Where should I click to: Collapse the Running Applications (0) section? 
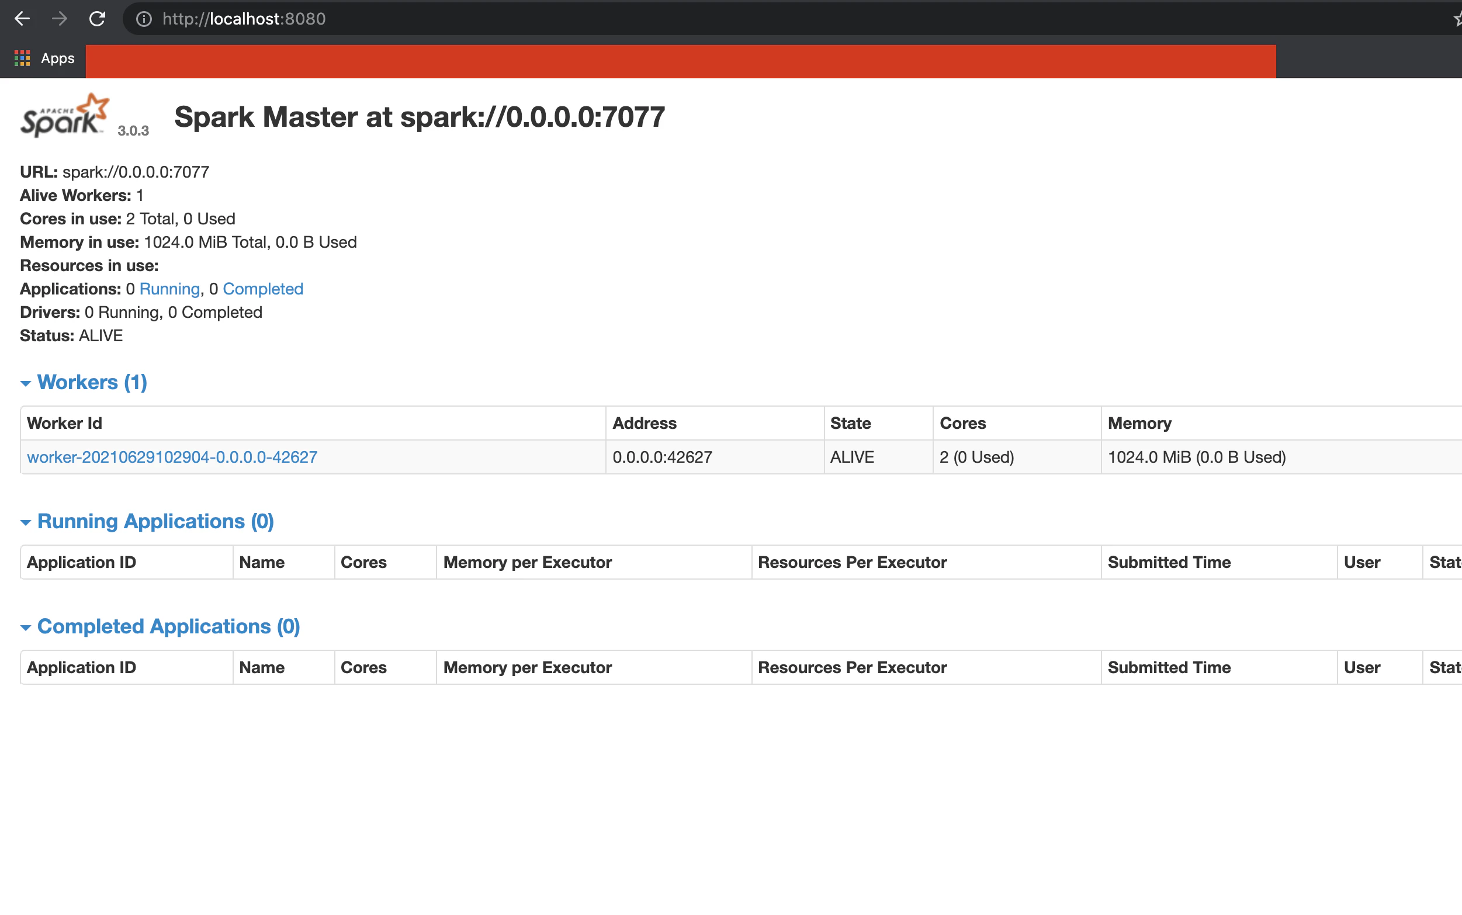point(147,522)
